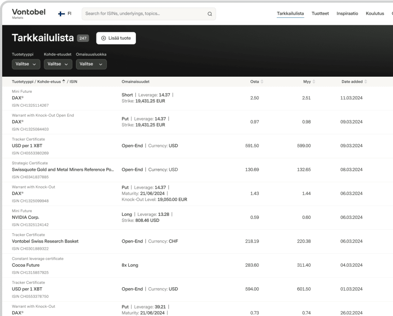Click the 247 count badge
This screenshot has width=393, height=316.
[83, 38]
